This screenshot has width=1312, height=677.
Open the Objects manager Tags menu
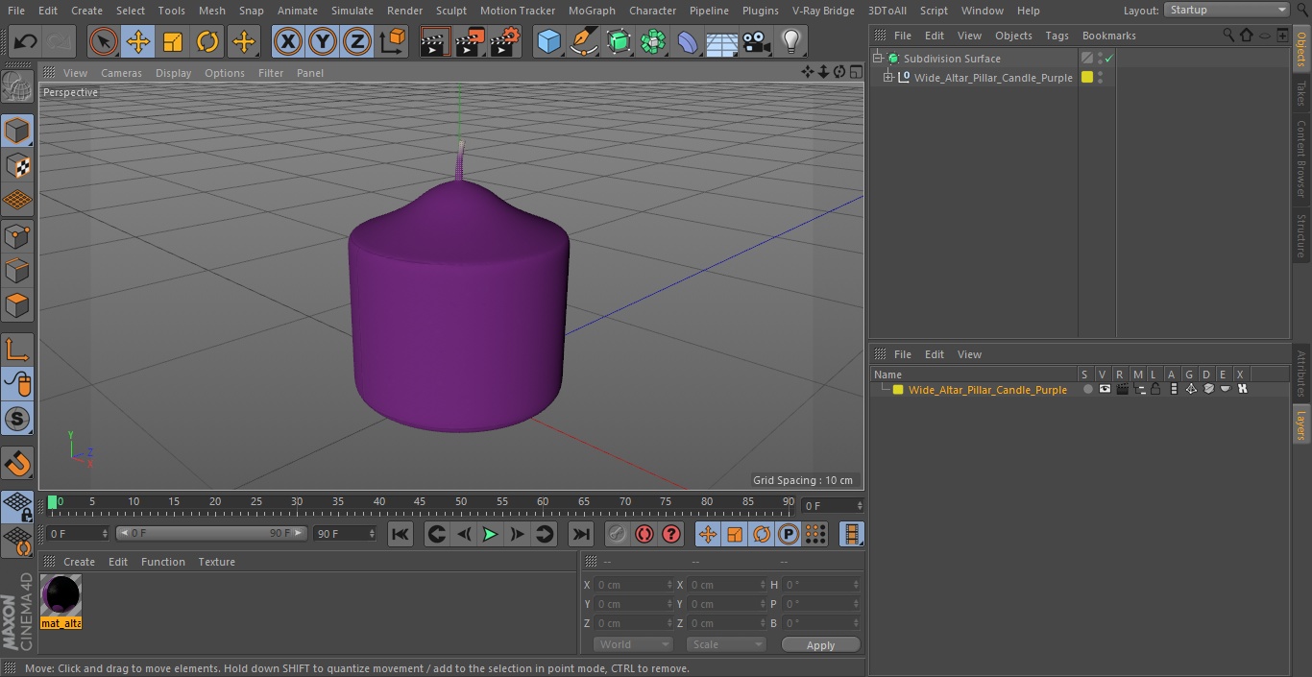pyautogui.click(x=1057, y=36)
